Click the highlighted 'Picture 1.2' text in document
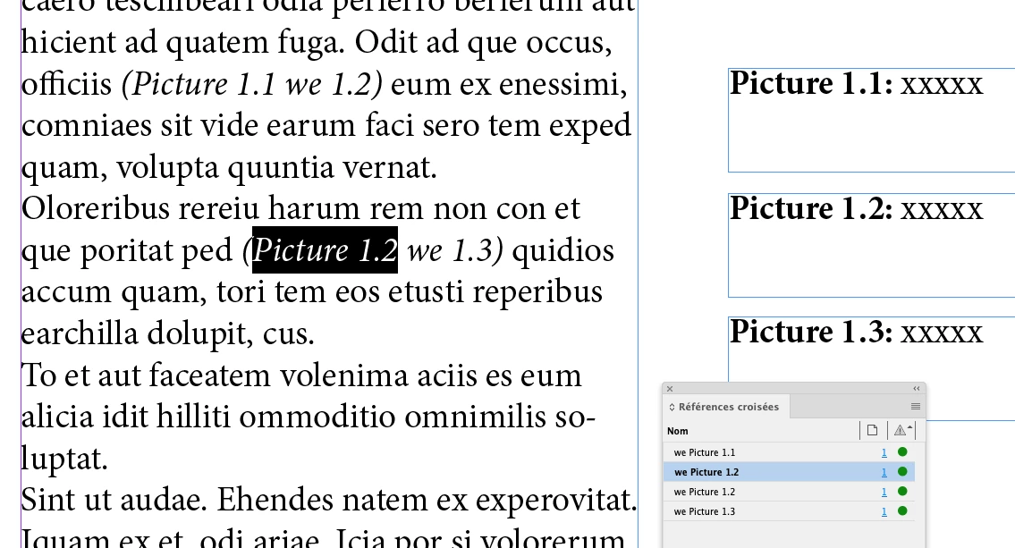The image size is (1015, 548). point(325,250)
